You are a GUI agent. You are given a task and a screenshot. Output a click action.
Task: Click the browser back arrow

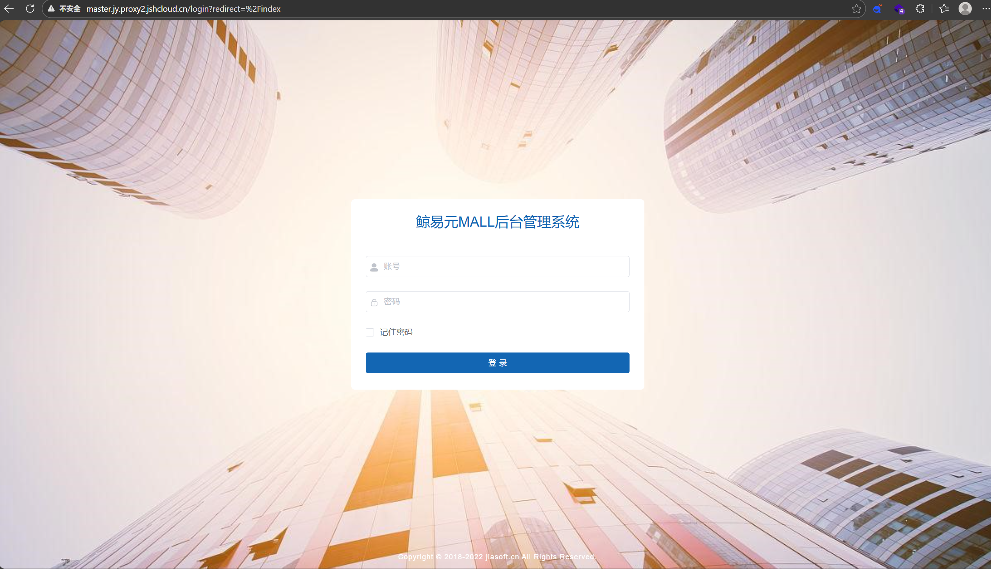9,9
